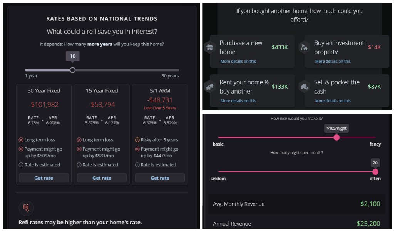Screen dimensions: 395x231
Task: Click the years-in-home slider handle
Action: pyautogui.click(x=72, y=70)
